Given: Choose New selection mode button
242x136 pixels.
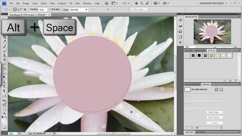Looking at the screenshot, I should pyautogui.click(x=15, y=9).
